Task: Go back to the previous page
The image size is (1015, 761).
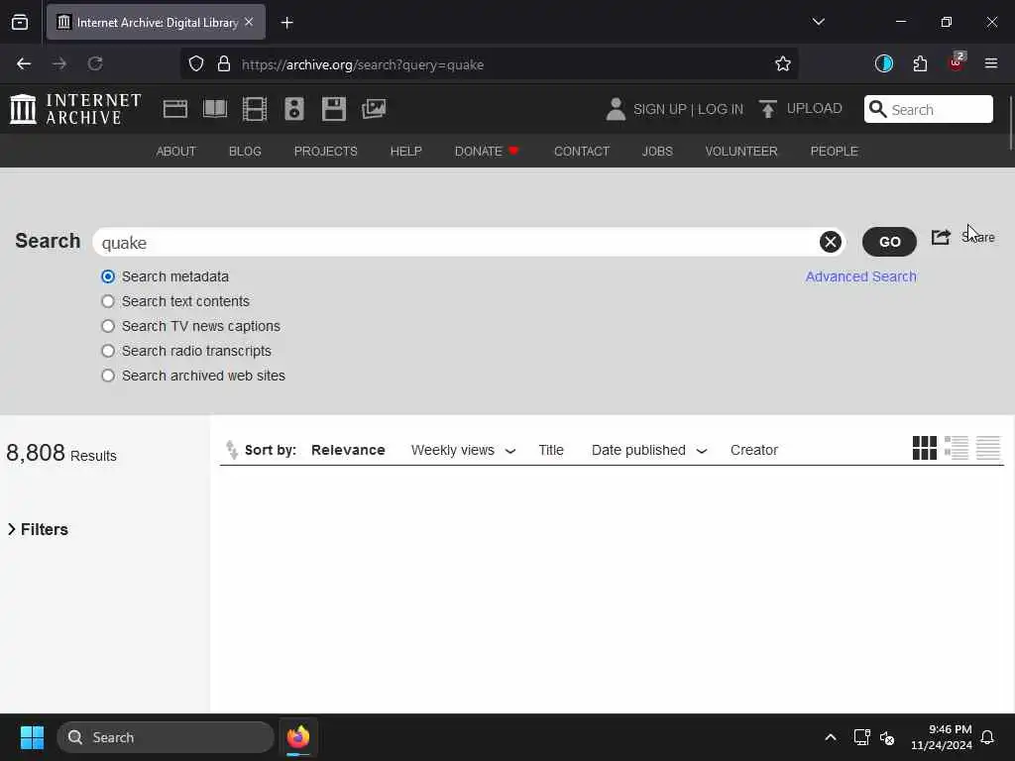Action: click(x=24, y=64)
